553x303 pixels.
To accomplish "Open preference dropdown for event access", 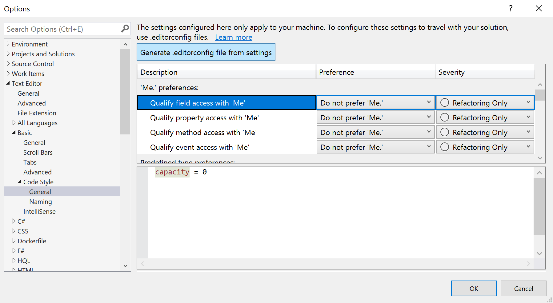I will coord(429,147).
